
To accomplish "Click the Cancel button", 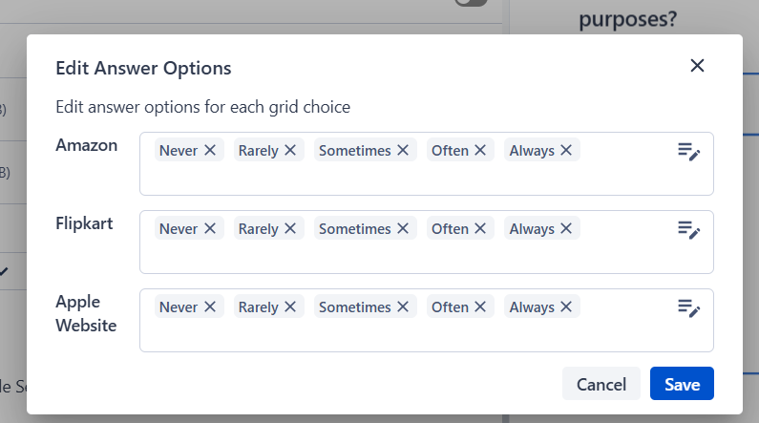I will point(601,384).
